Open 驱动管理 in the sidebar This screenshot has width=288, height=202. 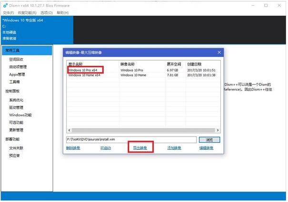[16, 108]
